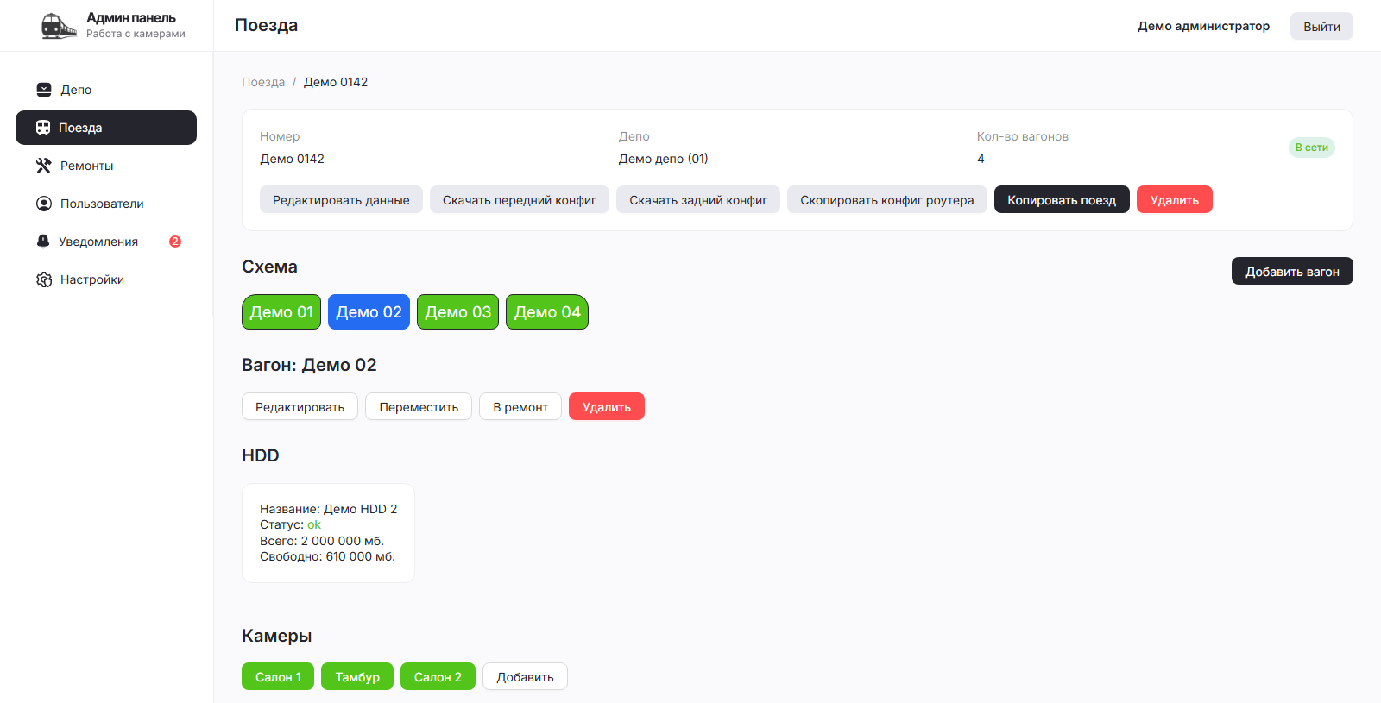The image size is (1381, 703).
Task: Click the red notification count badge
Action: tap(175, 242)
